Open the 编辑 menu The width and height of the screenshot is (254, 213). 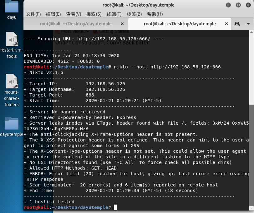(53, 14)
